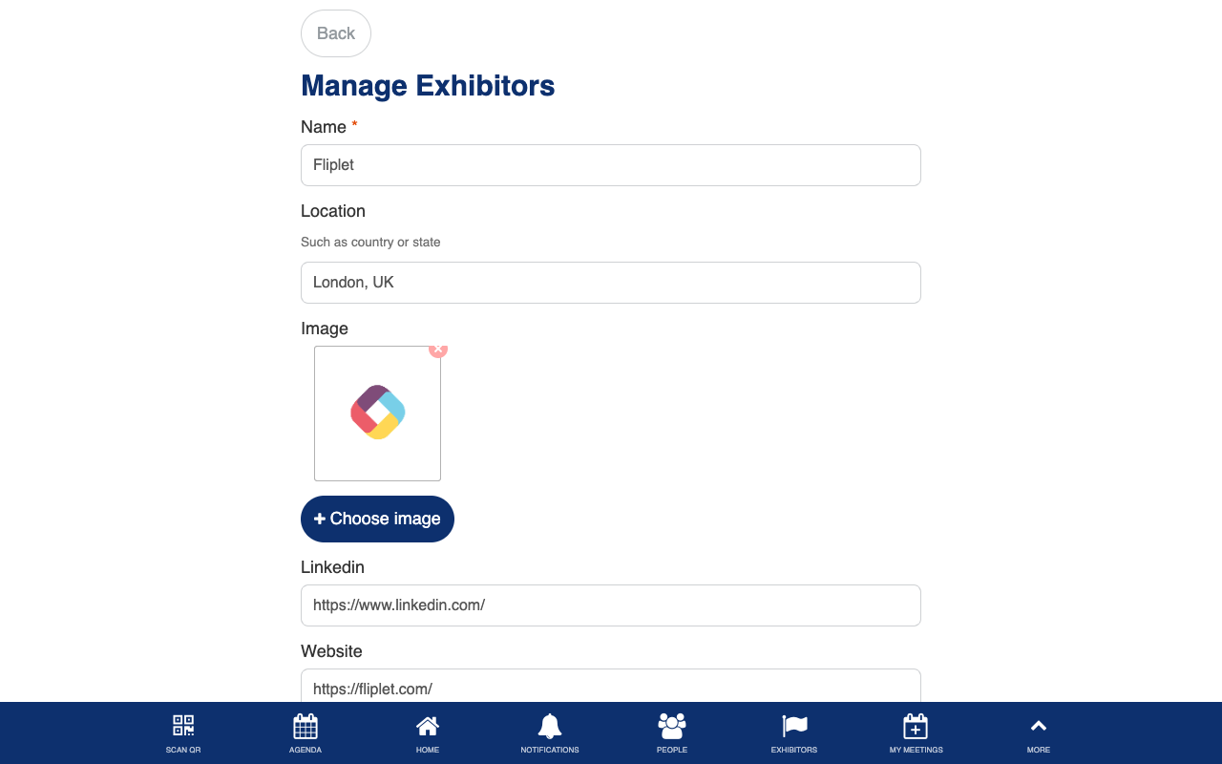
Task: Click the 'Such as country or state' hint
Action: tap(370, 243)
